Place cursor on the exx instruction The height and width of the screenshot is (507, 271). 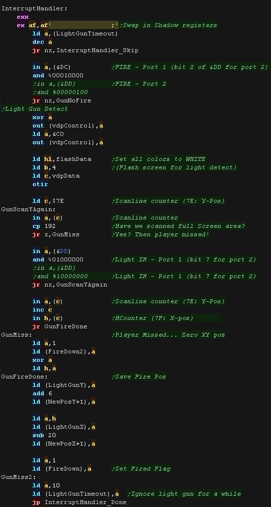click(x=23, y=17)
